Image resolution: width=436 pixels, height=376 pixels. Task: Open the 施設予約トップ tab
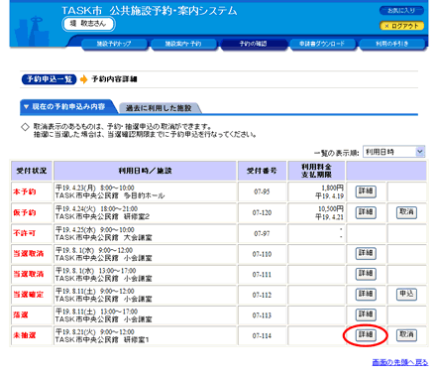[x=114, y=44]
